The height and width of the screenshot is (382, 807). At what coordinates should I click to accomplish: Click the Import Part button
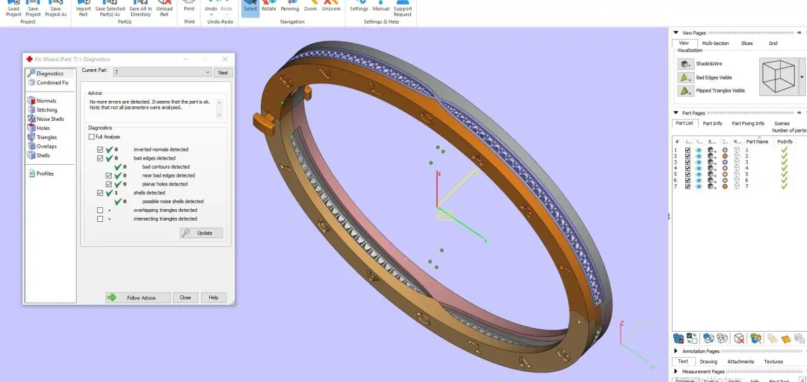pos(83,8)
